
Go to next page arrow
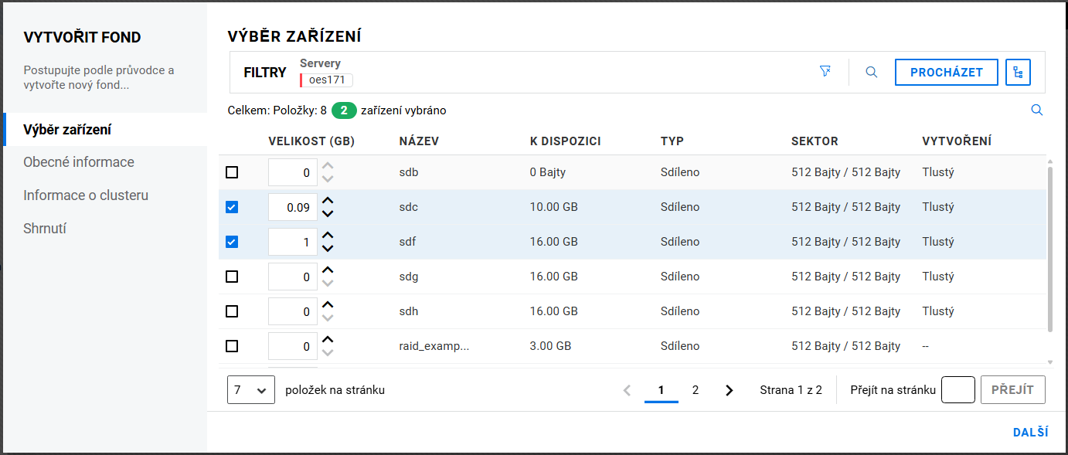click(729, 390)
